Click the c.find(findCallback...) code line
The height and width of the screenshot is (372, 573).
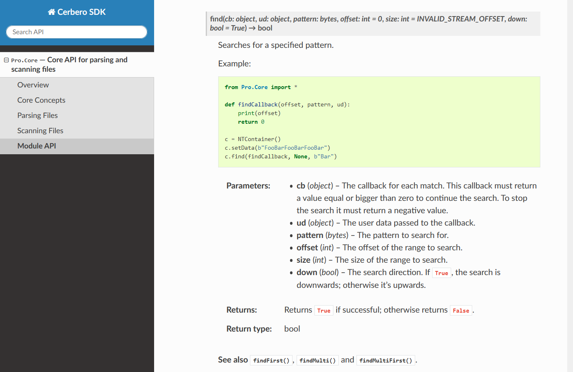(x=281, y=156)
